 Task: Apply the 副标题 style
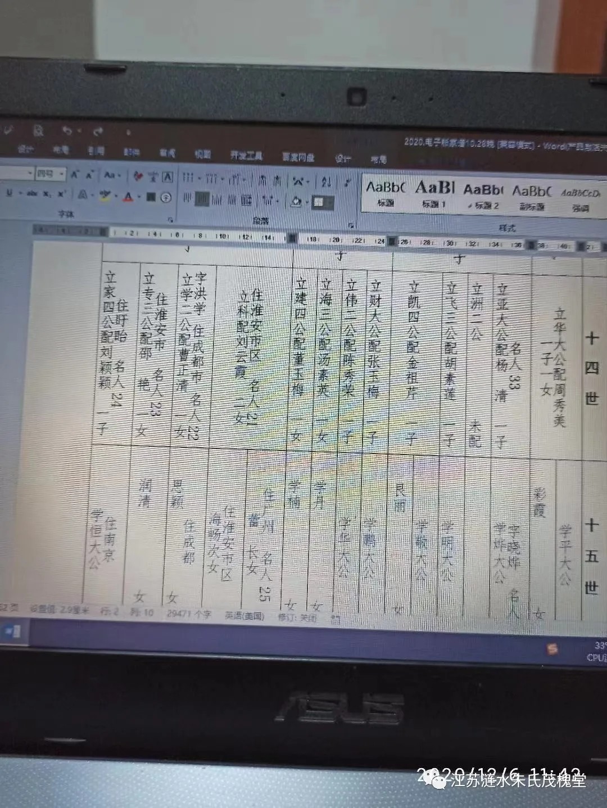(x=531, y=198)
